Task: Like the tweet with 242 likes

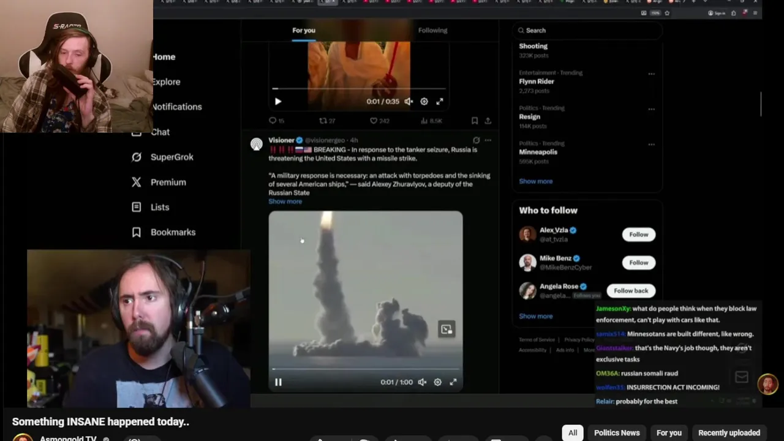Action: click(373, 121)
